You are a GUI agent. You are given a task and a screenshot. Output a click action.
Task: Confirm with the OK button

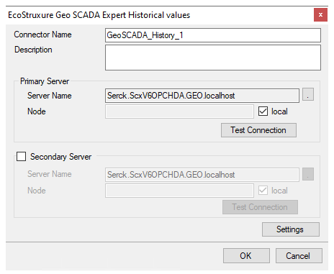click(246, 255)
